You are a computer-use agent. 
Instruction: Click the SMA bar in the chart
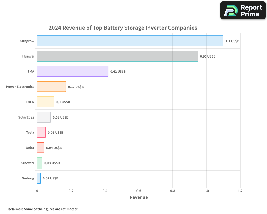(72, 71)
